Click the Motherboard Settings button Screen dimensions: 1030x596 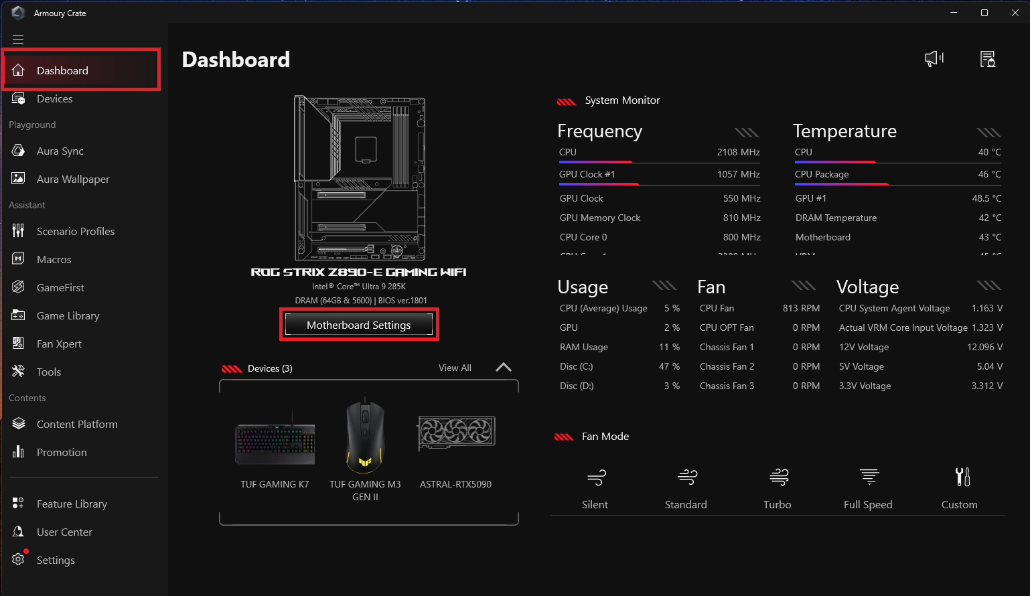click(x=359, y=325)
